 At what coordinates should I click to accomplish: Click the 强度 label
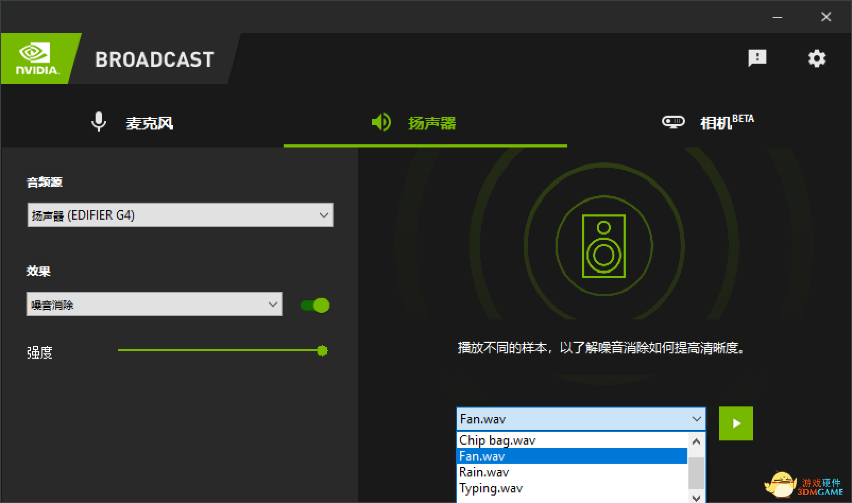point(40,352)
